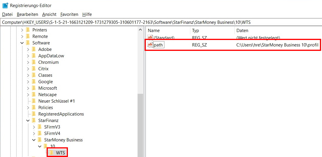This screenshot has height=157, width=322.
Task: Click the registry path address bar
Action: click(x=161, y=22)
